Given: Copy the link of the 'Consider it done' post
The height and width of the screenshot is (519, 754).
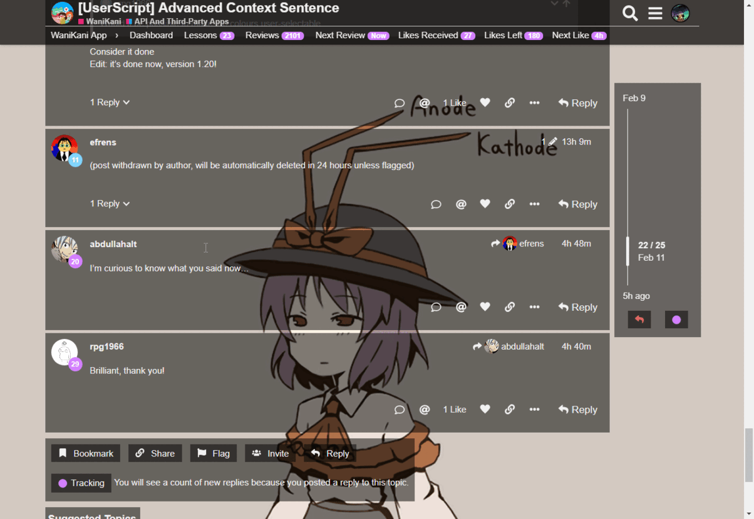Looking at the screenshot, I should pos(510,103).
